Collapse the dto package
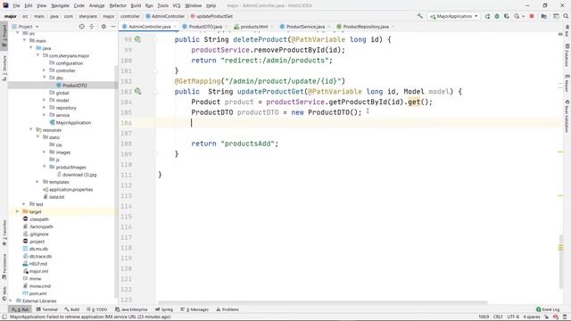Image resolution: width=571 pixels, height=321 pixels. coord(44,78)
